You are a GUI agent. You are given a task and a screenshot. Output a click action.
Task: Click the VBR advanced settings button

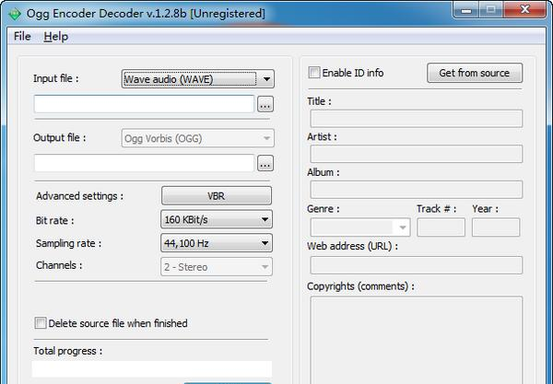tap(217, 195)
